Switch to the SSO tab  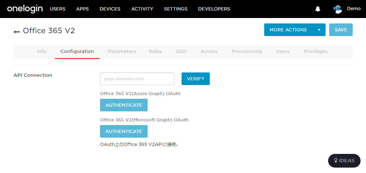coord(181,52)
